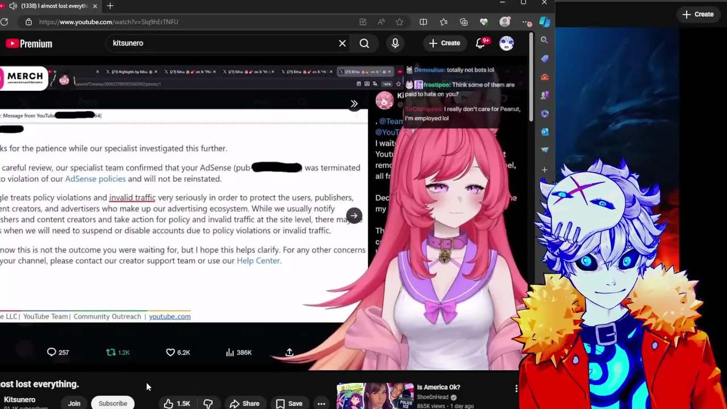The height and width of the screenshot is (409, 727).
Task: Click the YouTube page vertical scrollbar
Action: 531,77
